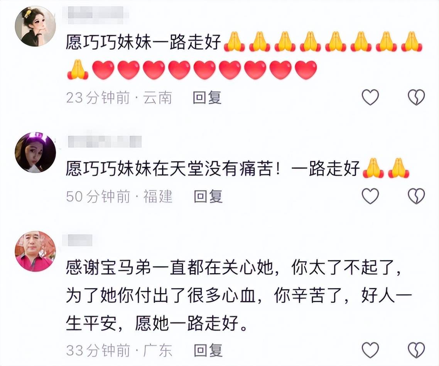Dislike the Fujian comment with broken heart
The width and height of the screenshot is (439, 366).
pos(416,195)
